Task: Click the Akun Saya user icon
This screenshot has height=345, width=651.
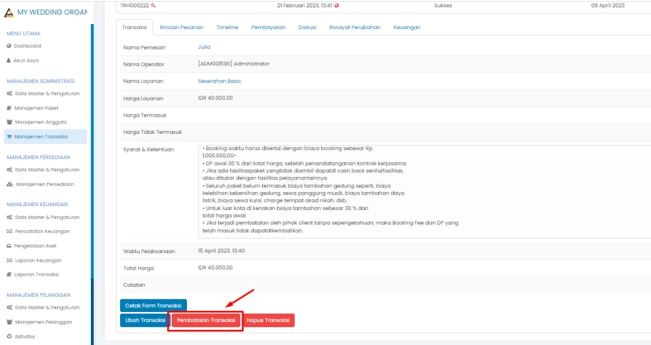Action: pos(9,61)
